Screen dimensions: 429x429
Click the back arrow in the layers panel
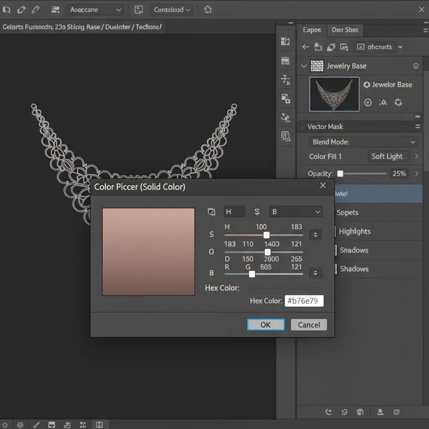tap(305, 47)
